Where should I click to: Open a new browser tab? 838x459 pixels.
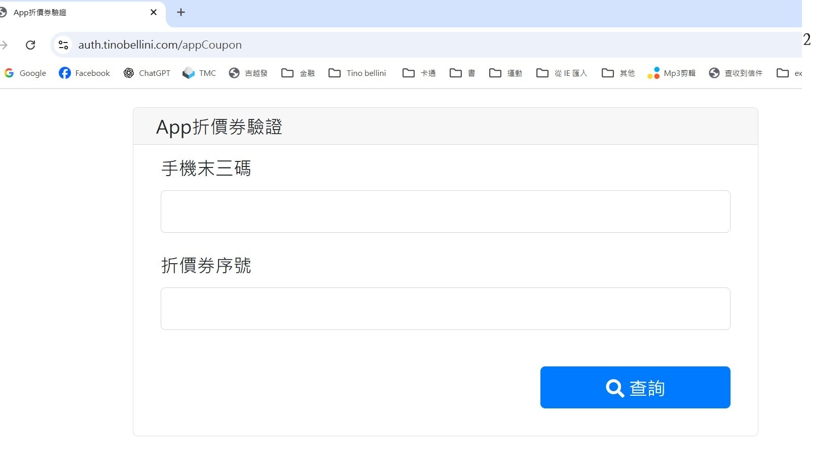[181, 13]
